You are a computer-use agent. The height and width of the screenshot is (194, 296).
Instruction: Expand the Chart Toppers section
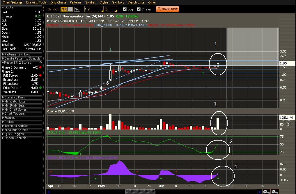[x=22, y=114]
